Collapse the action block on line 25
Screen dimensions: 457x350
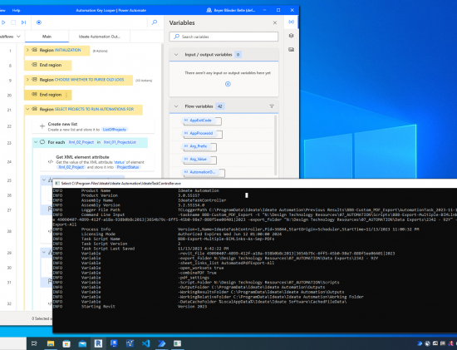[x=44, y=180]
